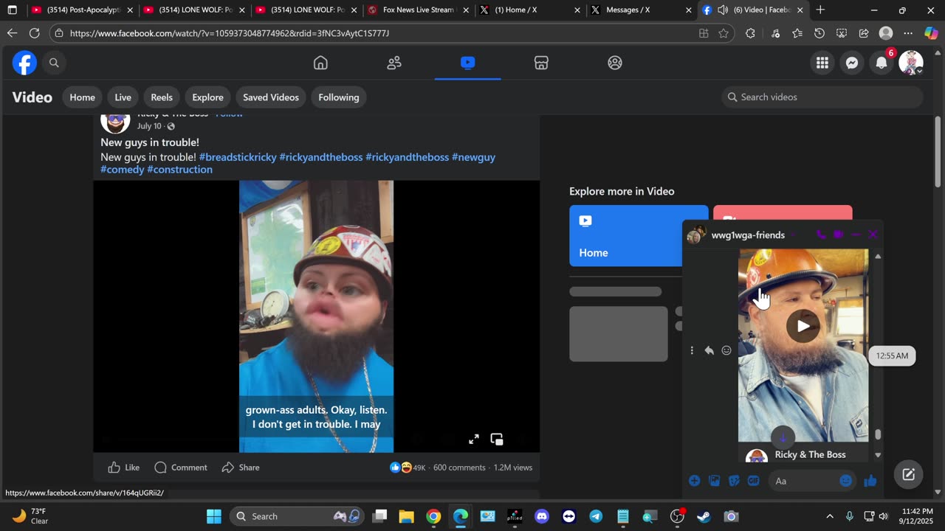The height and width of the screenshot is (531, 945).
Task: Select the Live video tab
Action: point(123,97)
